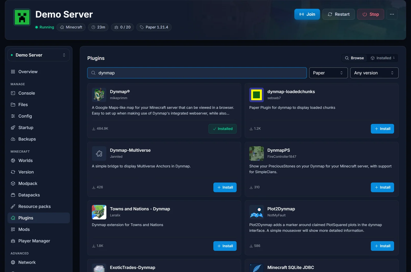Click the Demo Server creeper avatar icon
Viewport: 411px width, 272px height.
22,17
